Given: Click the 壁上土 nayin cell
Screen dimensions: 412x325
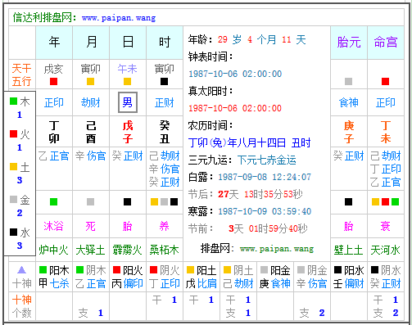Looking at the screenshot, I should point(348,250).
